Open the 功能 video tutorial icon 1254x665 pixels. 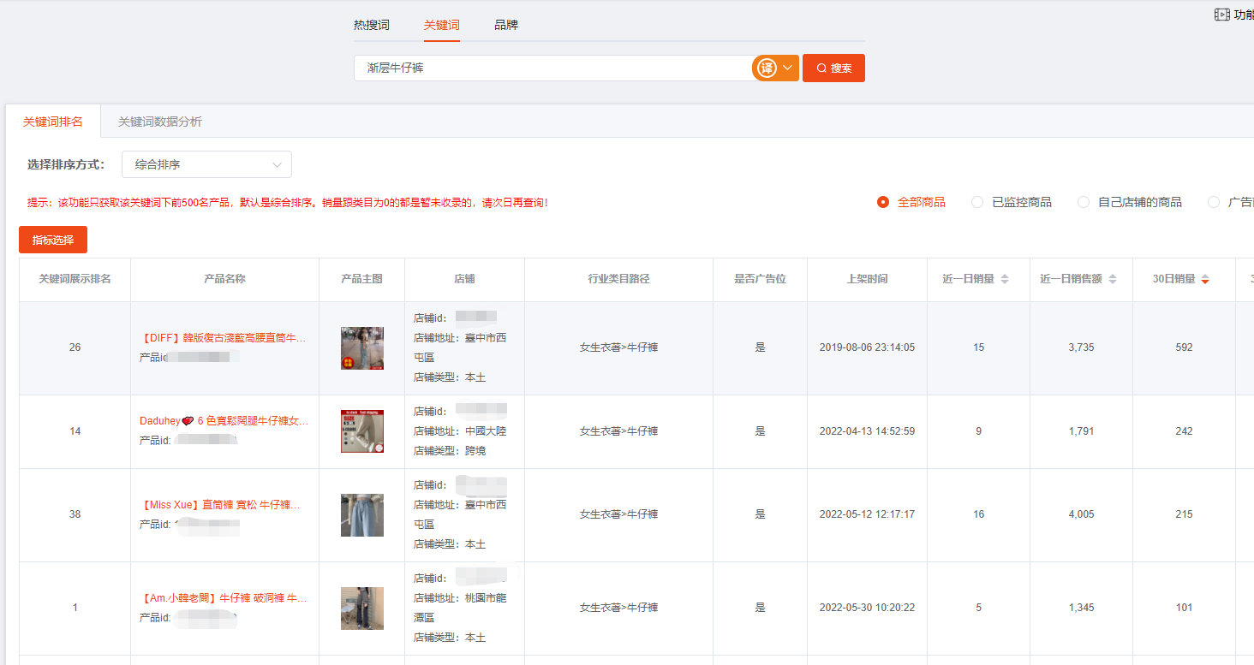[x=1222, y=14]
